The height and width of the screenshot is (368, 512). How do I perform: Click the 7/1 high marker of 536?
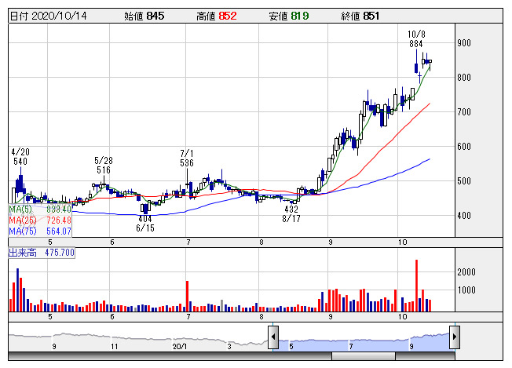187,158
